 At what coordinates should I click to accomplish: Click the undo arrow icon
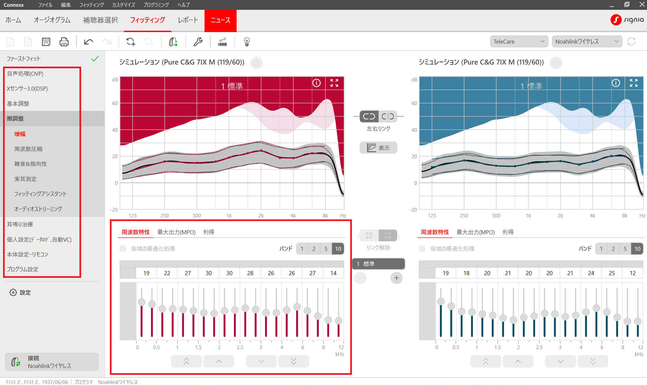[x=89, y=42]
